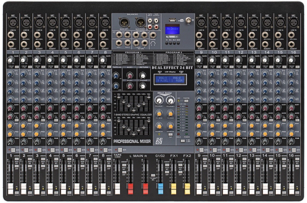Screen dimensions: 307x203
Task: Toggle the TAPE (USB) MUTE button
Action: coord(120,150)
